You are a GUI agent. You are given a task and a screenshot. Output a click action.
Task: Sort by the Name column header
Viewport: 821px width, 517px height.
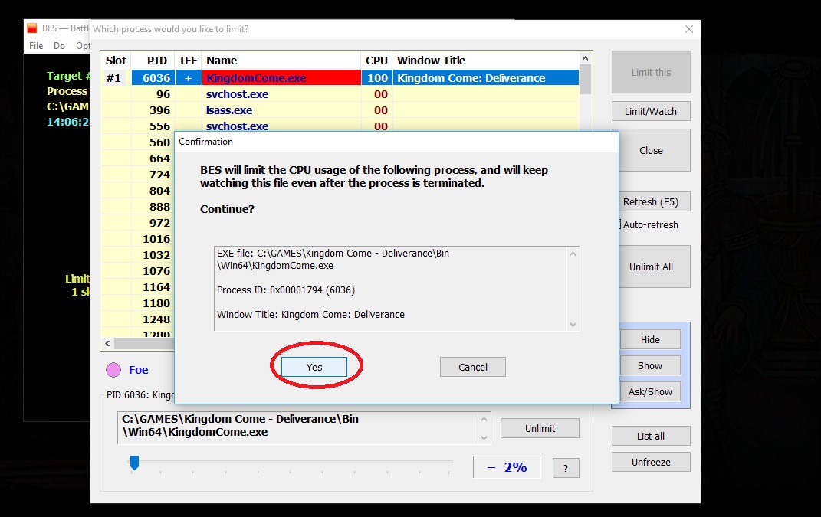[281, 61]
